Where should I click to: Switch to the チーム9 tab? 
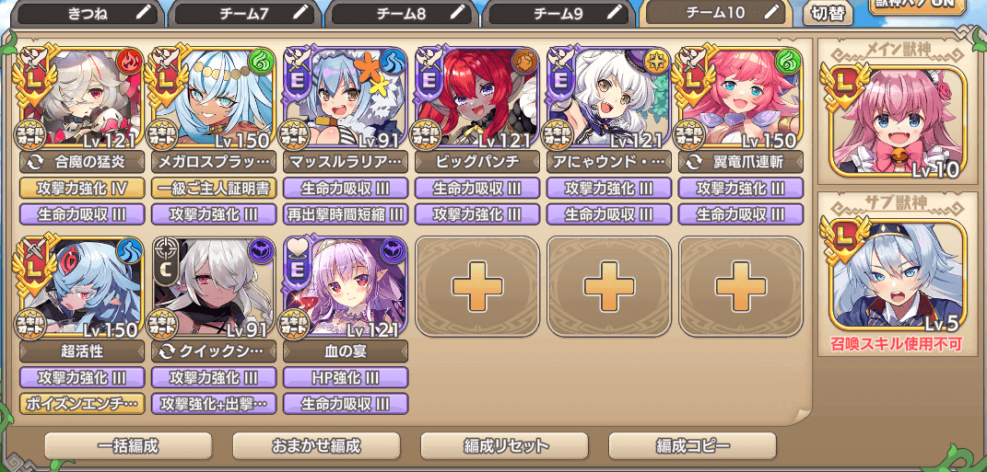558,14
